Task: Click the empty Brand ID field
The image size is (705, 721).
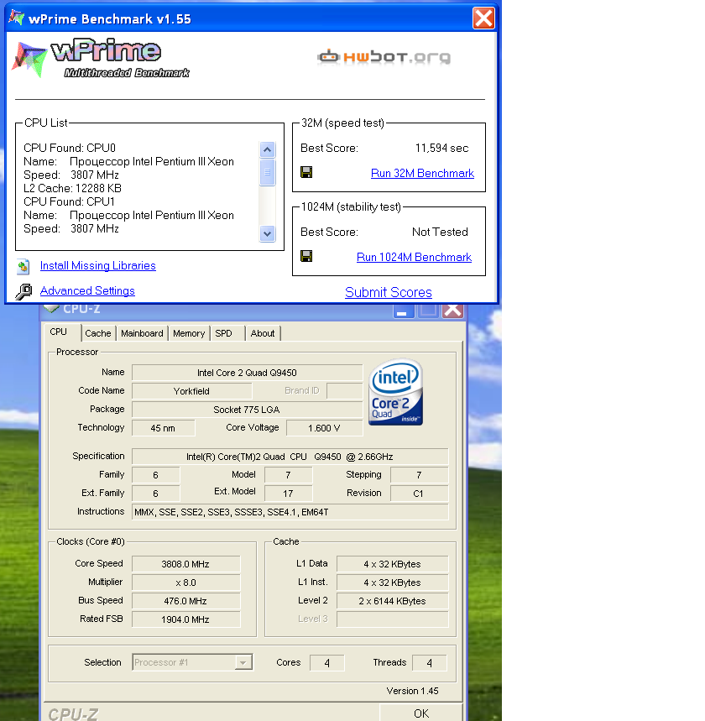Action: coord(344,391)
